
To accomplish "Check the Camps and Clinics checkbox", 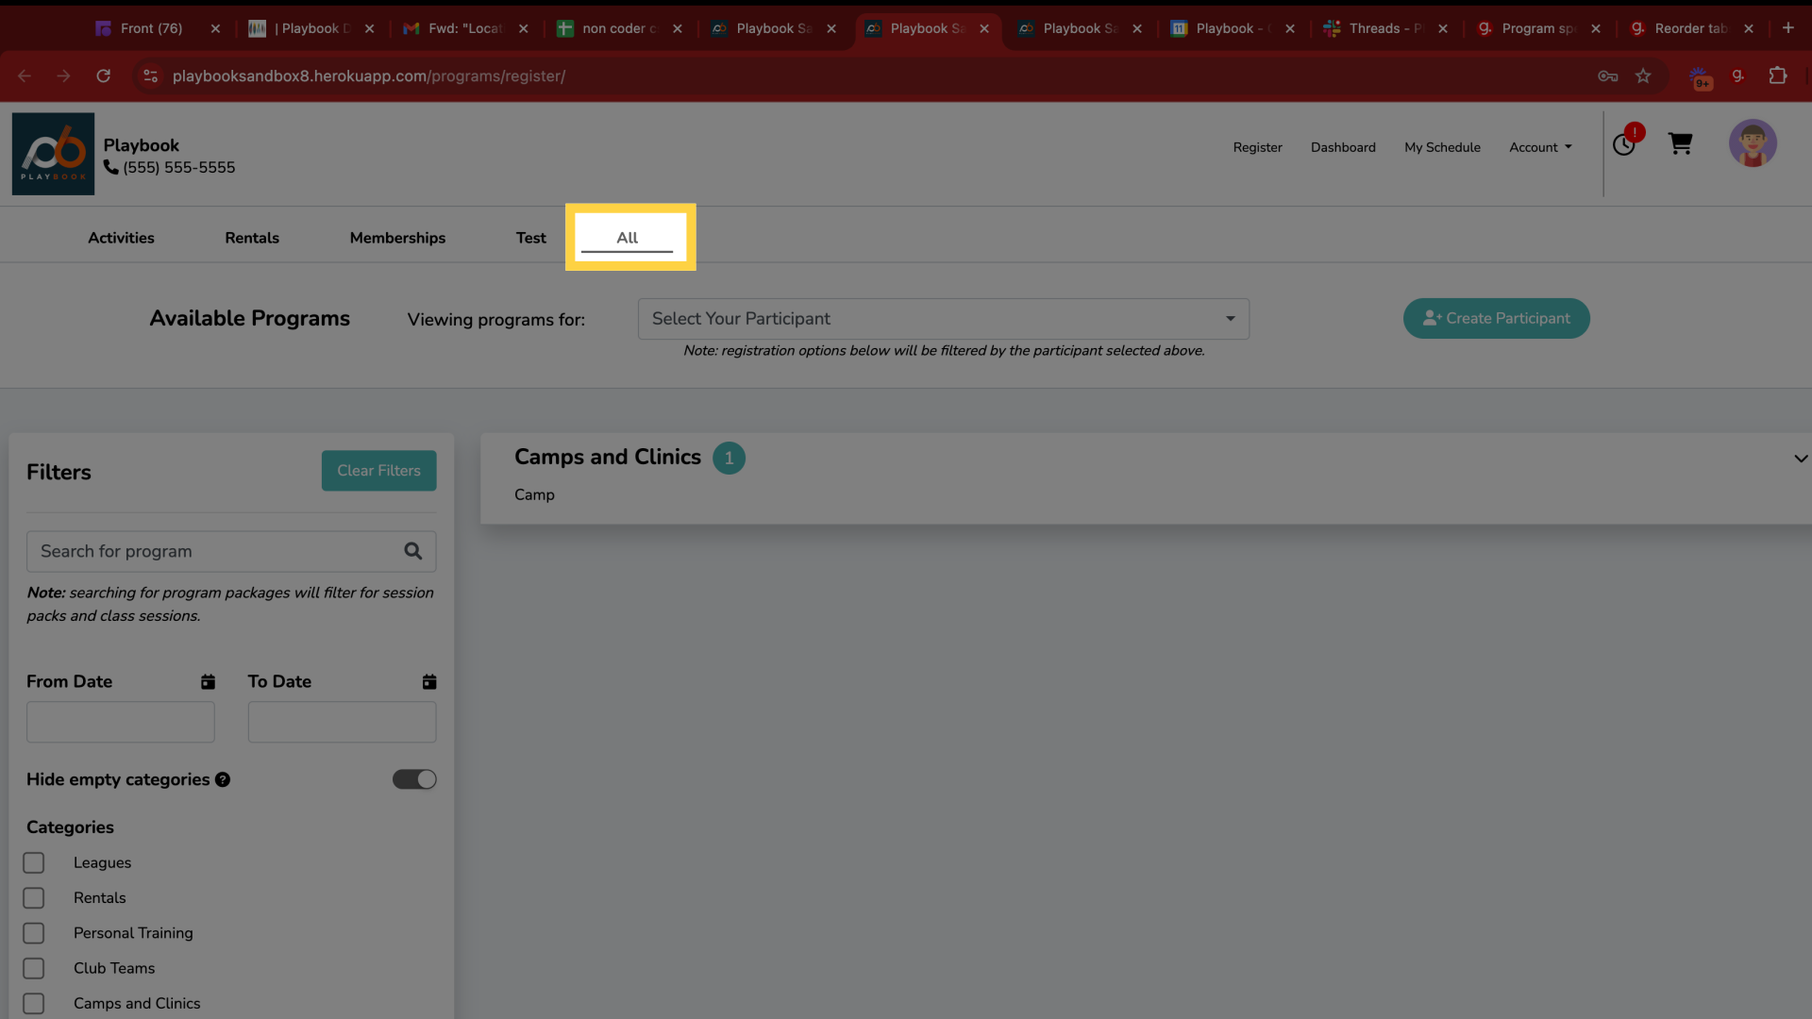I will (x=34, y=1003).
